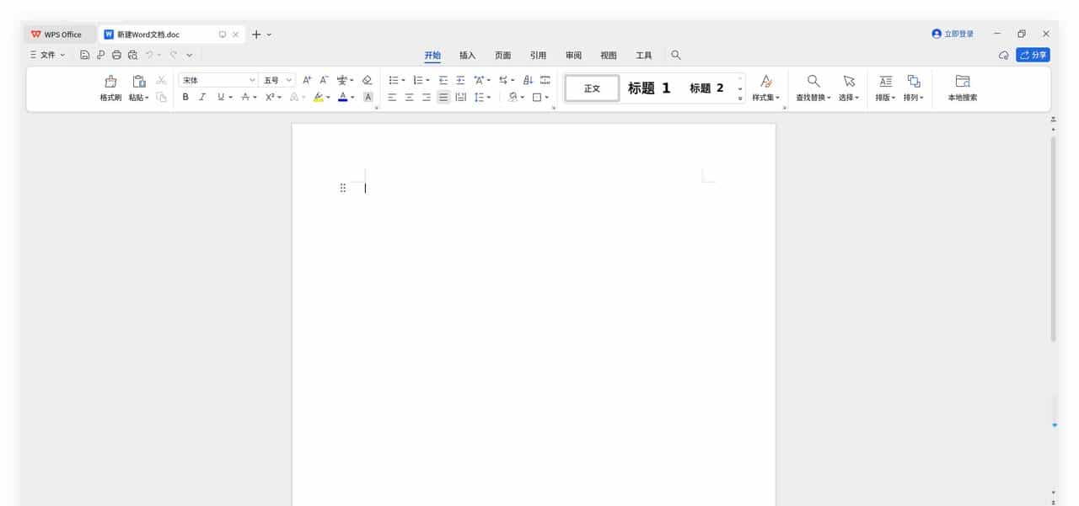Click the 分享 share button
This screenshot has height=506, width=1079.
1032,54
